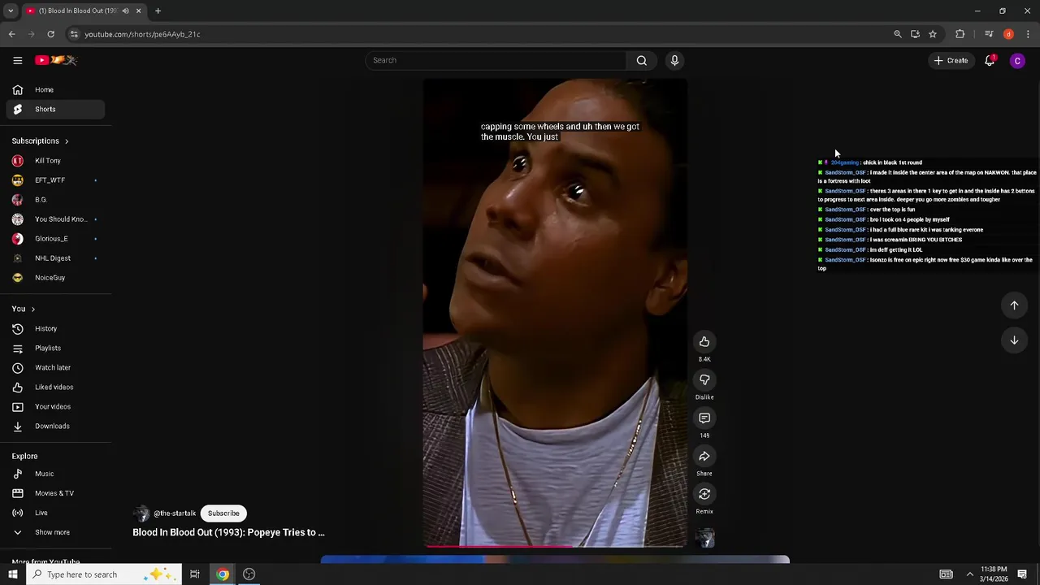Expand the You section chevron
The height and width of the screenshot is (585, 1040).
(x=32, y=310)
